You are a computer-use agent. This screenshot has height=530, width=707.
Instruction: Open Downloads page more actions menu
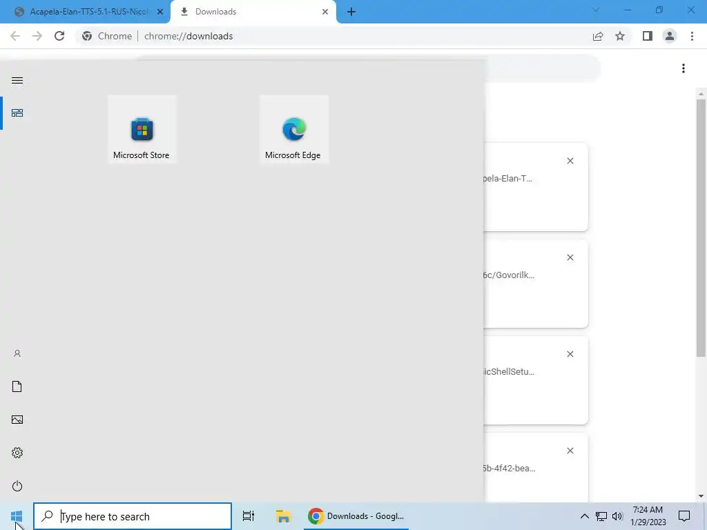tap(684, 68)
